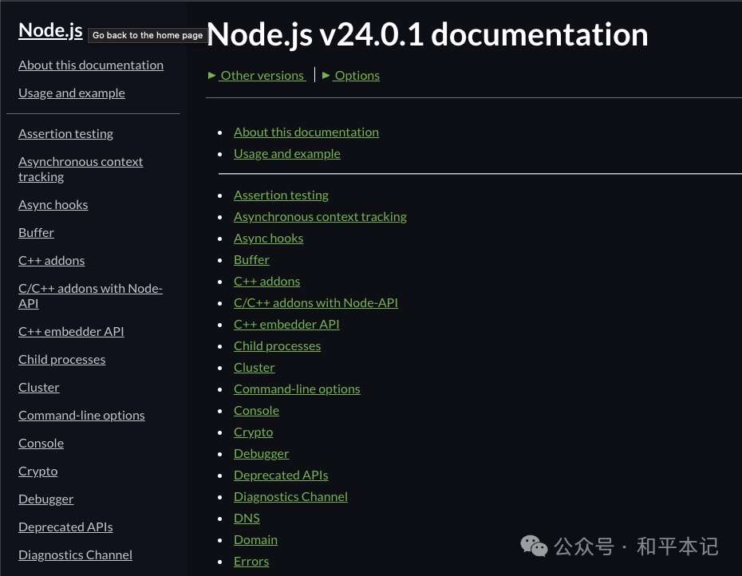742x576 pixels.
Task: Open C/C++ addons with Node-API in sidebar
Action: tap(90, 296)
